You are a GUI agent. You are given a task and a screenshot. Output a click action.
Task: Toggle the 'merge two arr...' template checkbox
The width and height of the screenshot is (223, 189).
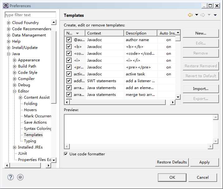pyautogui.click(x=69, y=94)
